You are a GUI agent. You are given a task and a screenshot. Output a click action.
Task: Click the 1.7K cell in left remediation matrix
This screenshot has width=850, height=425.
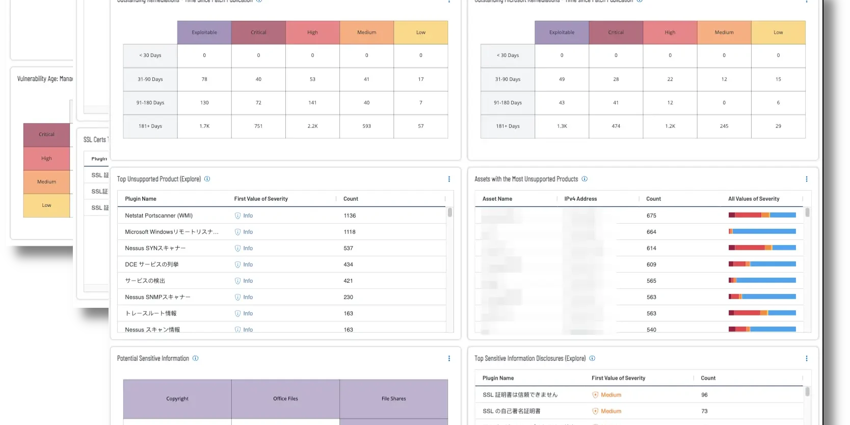click(204, 126)
